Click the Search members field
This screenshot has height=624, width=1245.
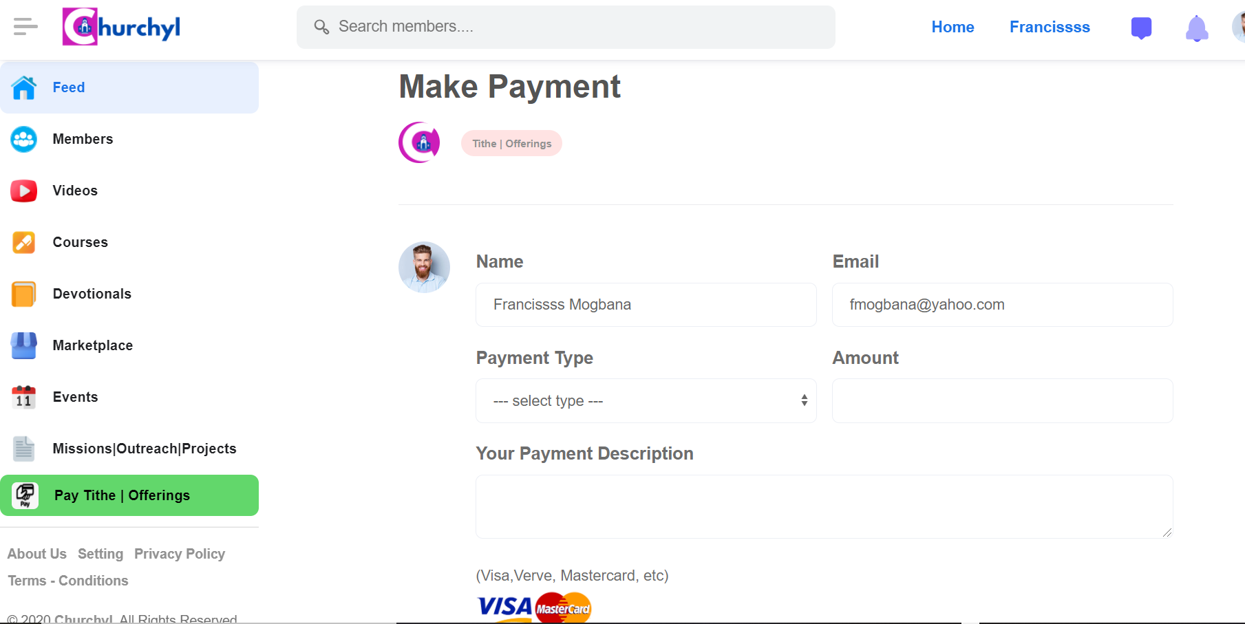click(x=566, y=27)
